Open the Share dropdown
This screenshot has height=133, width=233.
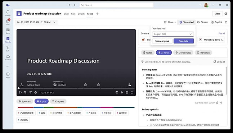[x=170, y=22]
